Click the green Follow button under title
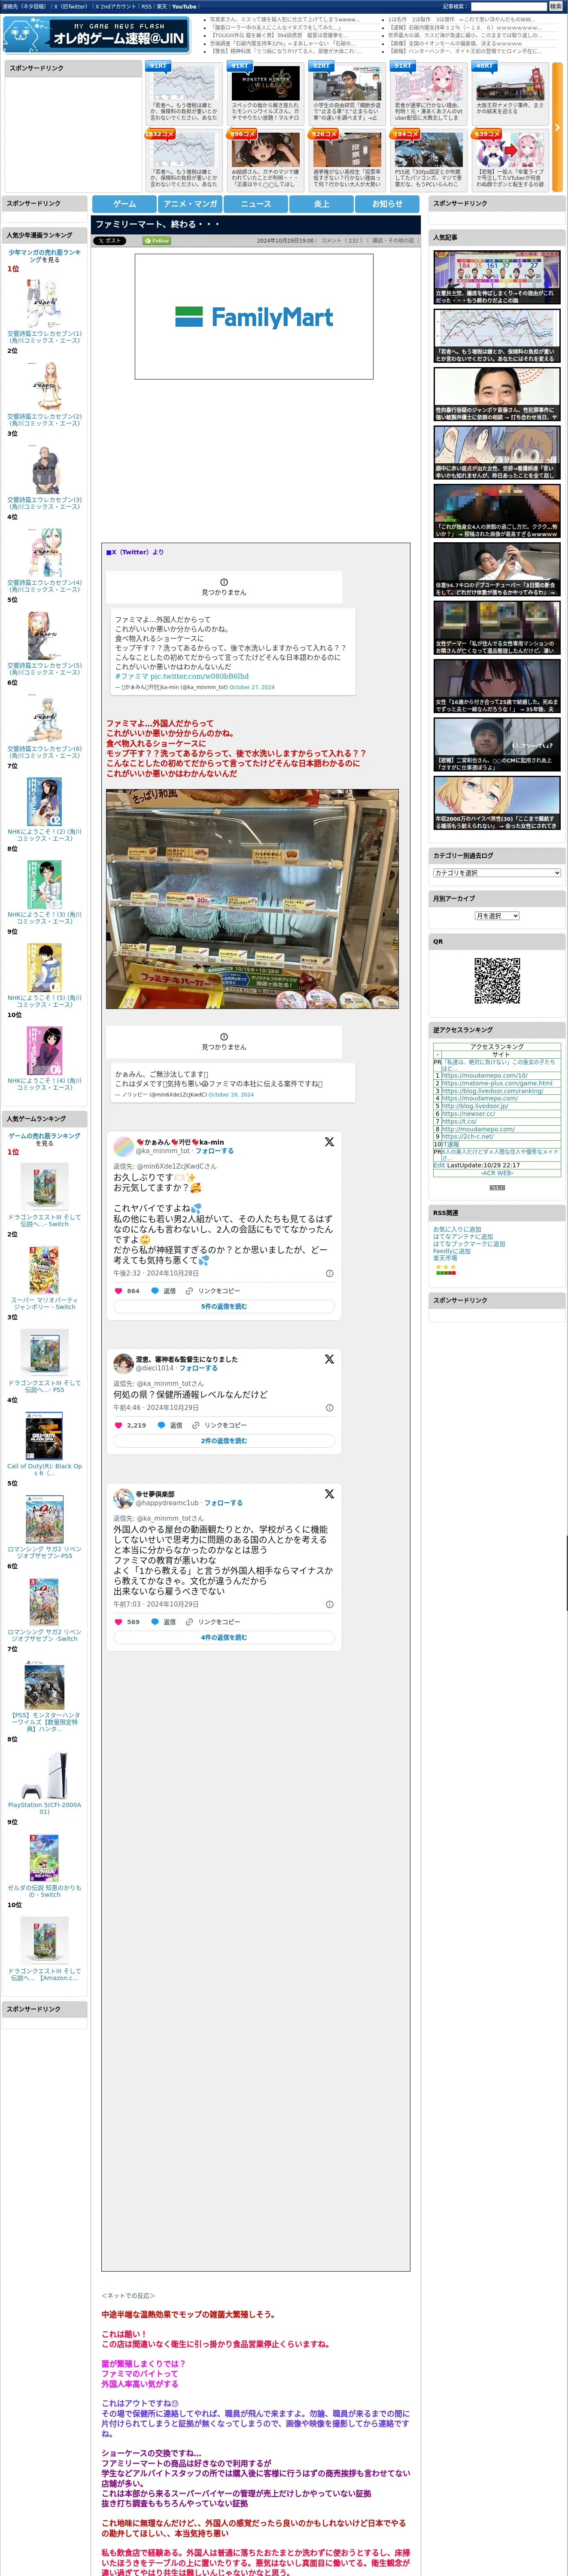 coord(157,241)
